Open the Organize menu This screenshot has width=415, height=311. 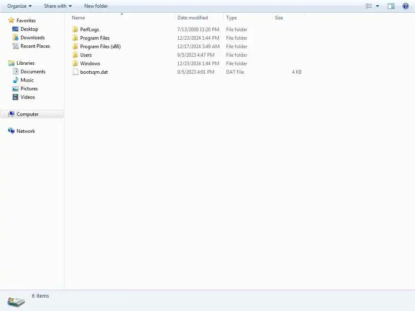19,6
